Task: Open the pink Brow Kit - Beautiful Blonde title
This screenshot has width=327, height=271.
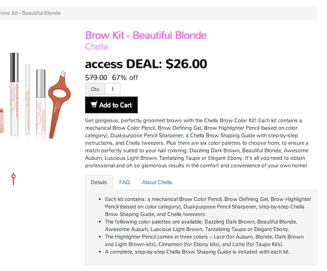Action: click(146, 35)
